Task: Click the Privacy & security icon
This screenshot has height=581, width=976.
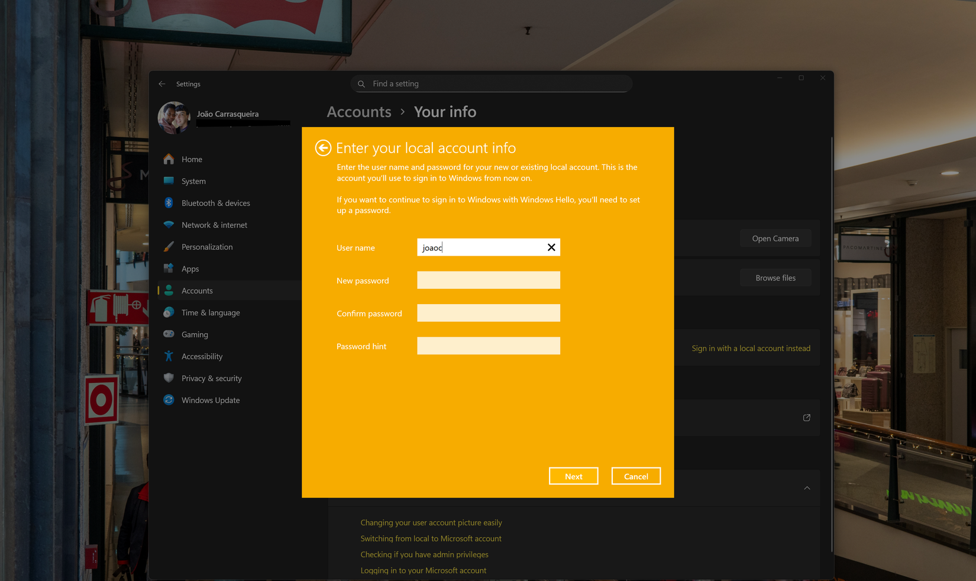Action: (x=169, y=378)
